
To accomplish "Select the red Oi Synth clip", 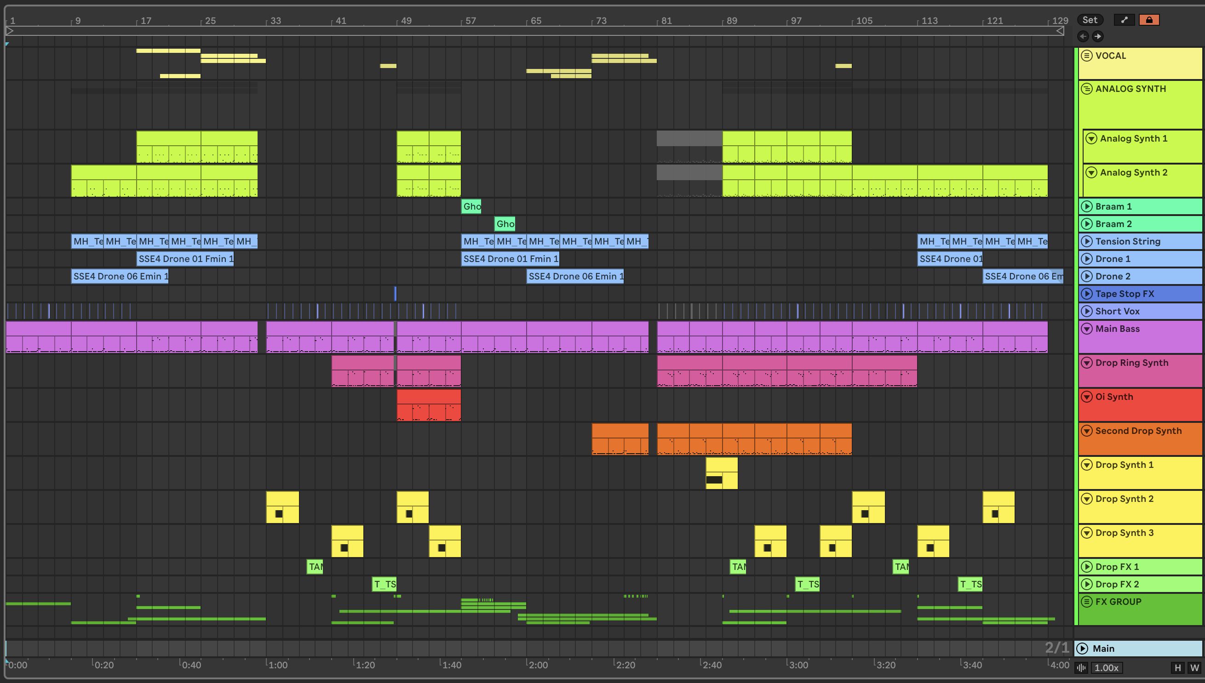I will point(428,396).
